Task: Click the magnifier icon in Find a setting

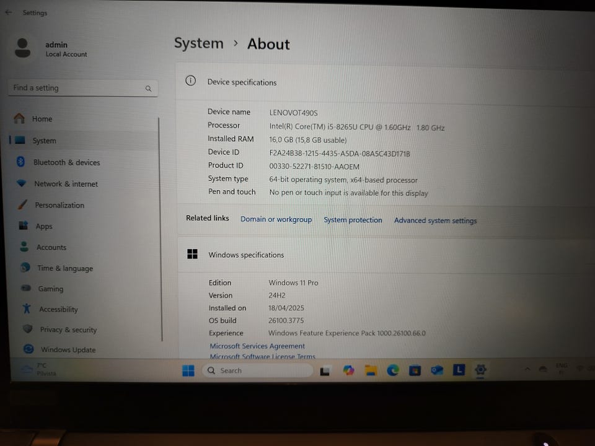Action: pyautogui.click(x=148, y=89)
